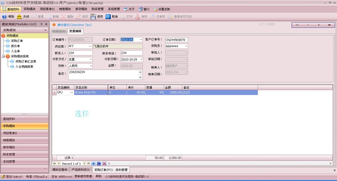Open the 窗口 window menu
The image size is (337, 181).
144,9
